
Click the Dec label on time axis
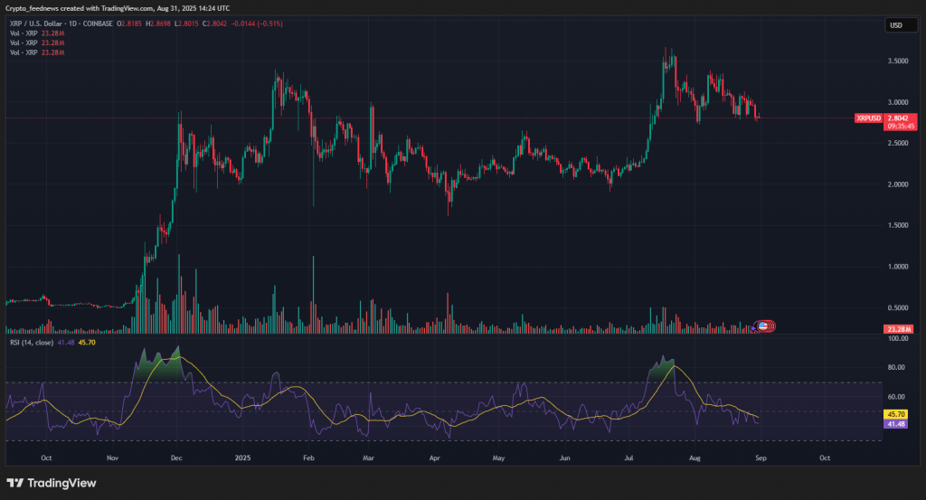(176, 458)
